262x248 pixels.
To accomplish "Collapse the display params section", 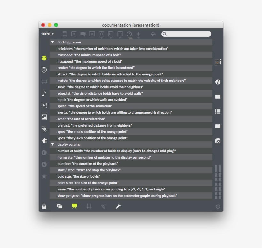I will pos(53,144).
